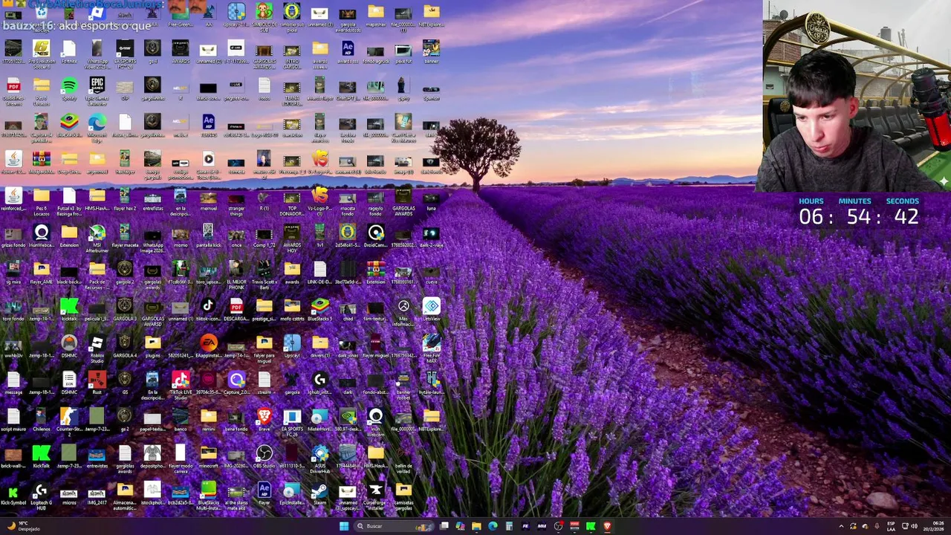The height and width of the screenshot is (535, 951).
Task: Select the EL MEJOR PHONK file
Action: pos(236,273)
